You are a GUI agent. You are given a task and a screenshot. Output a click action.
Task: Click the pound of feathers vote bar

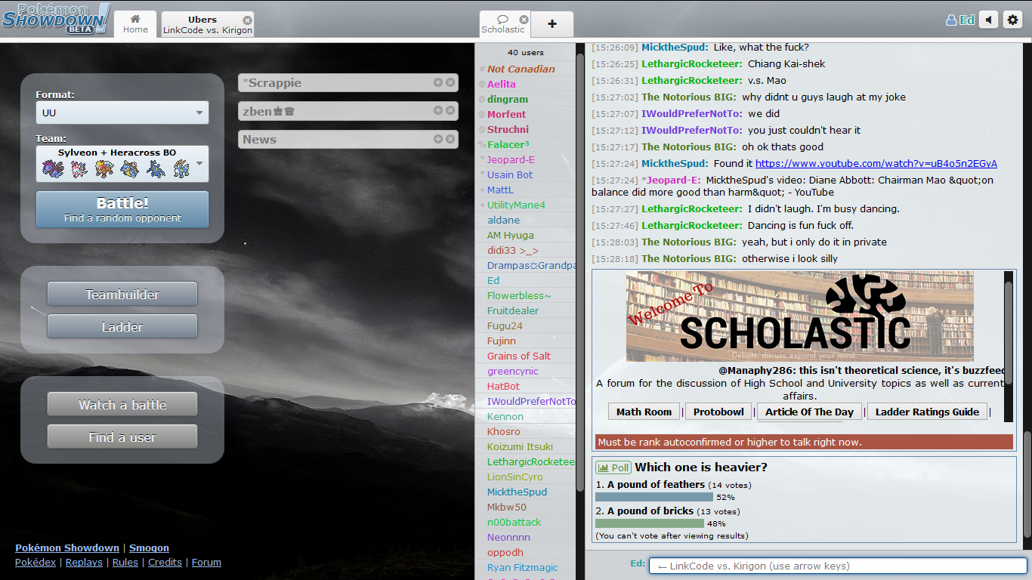654,497
